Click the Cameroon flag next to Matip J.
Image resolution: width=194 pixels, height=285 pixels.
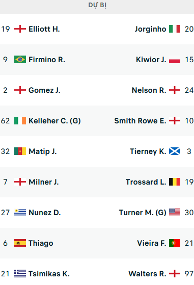coord(20,151)
